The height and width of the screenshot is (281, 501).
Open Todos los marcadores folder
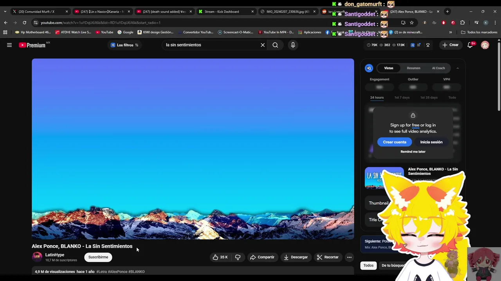(479, 32)
